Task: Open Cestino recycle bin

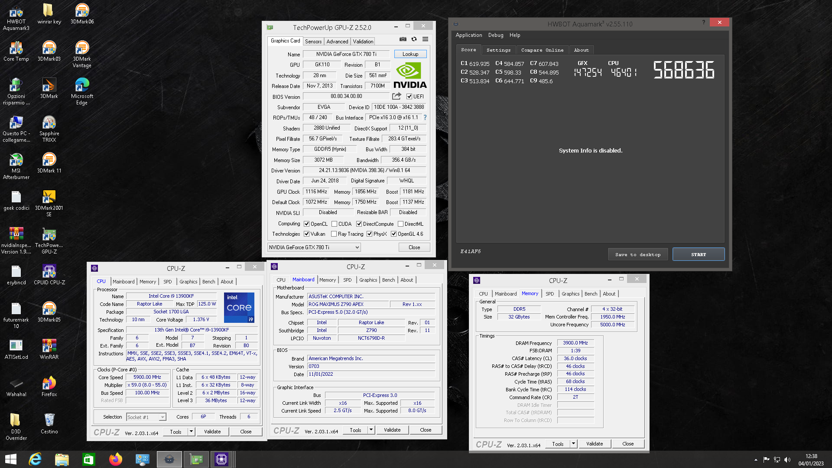Action: (x=49, y=424)
